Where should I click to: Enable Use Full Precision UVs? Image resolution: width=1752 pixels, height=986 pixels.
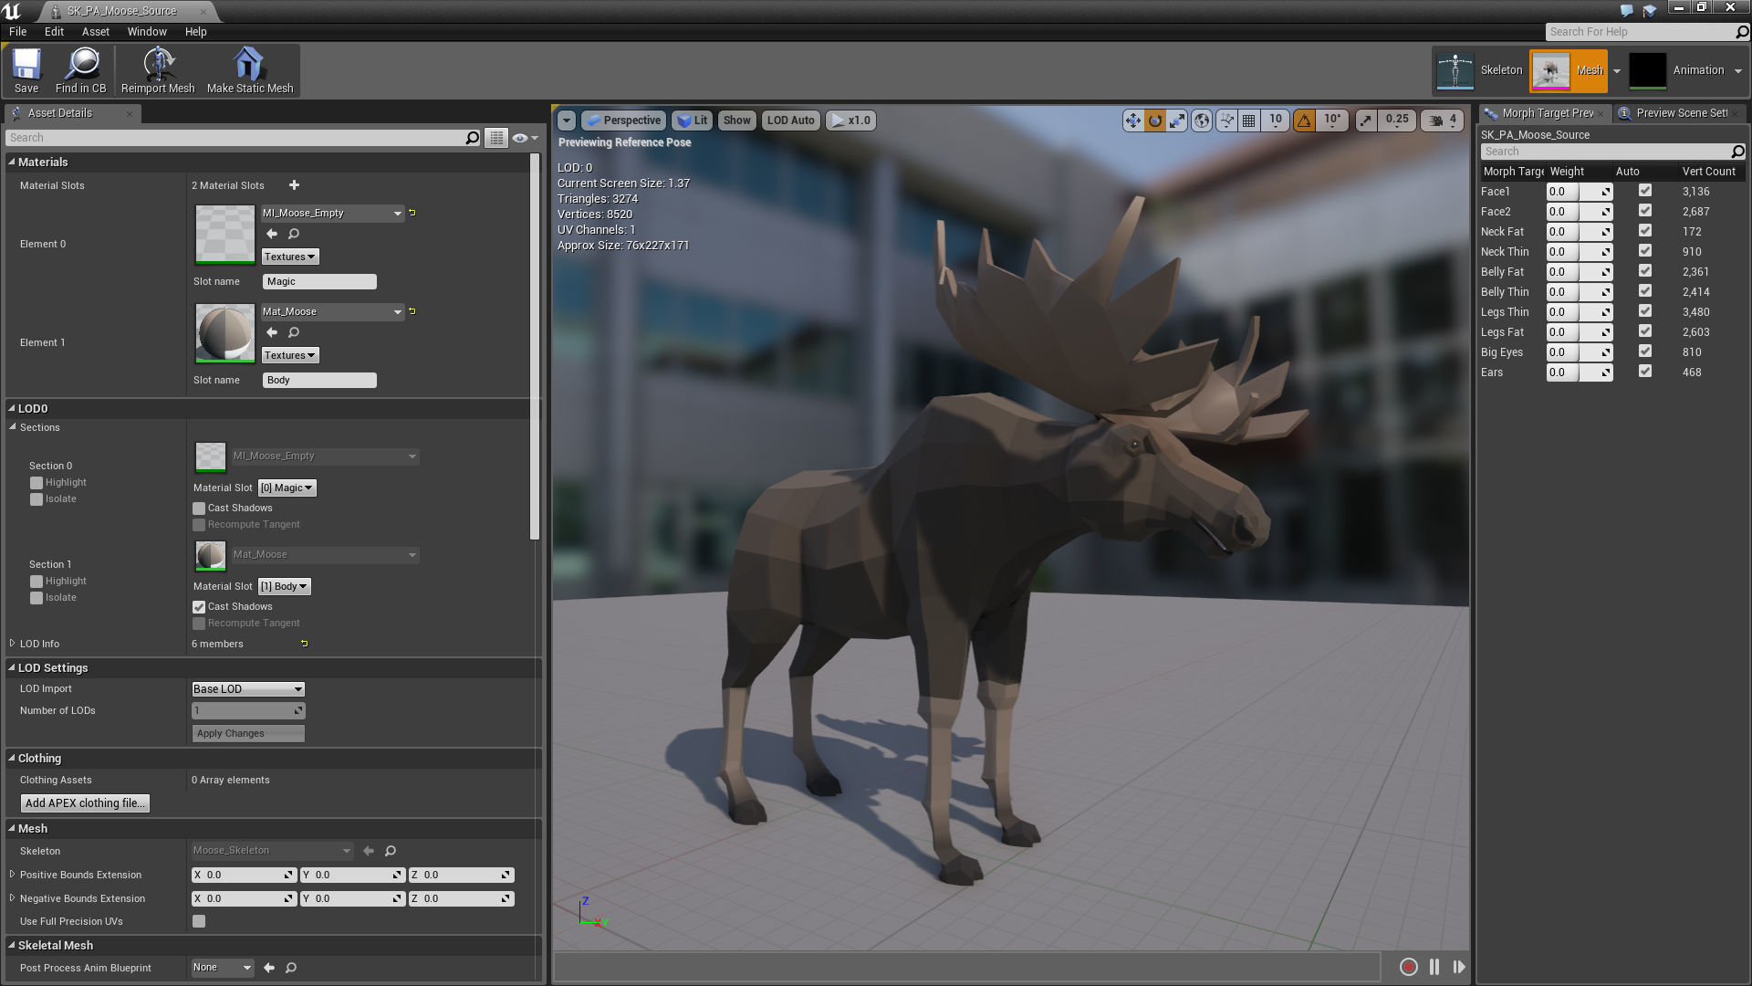(x=199, y=921)
